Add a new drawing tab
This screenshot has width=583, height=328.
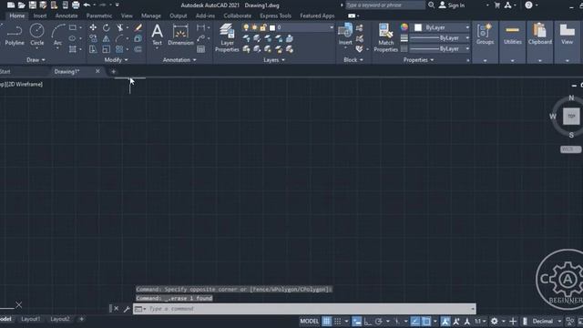tap(113, 71)
